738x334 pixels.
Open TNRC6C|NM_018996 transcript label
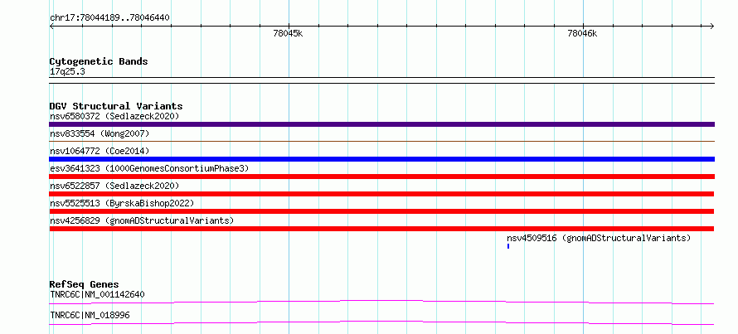90,315
